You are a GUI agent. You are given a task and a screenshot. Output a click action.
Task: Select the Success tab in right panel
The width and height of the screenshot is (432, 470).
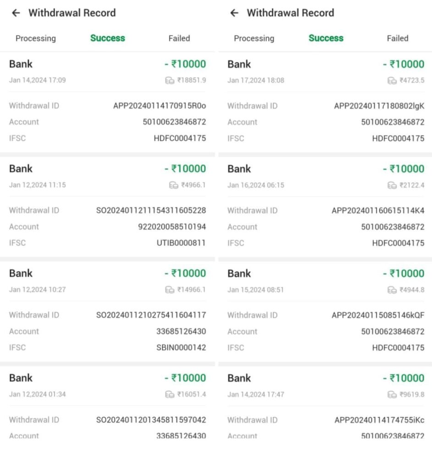click(x=326, y=39)
